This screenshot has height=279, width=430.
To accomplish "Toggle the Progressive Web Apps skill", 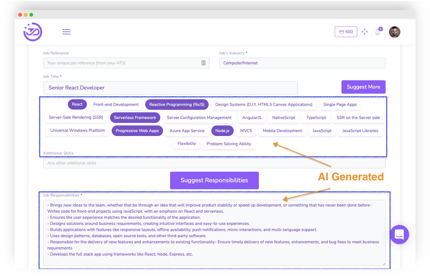I will point(137,130).
